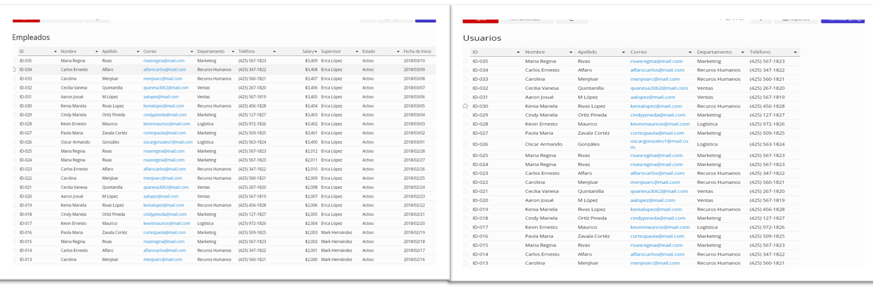The width and height of the screenshot is (873, 289).
Task: Open Teléfono column dropdown in Usuarios table
Action: tap(795, 52)
